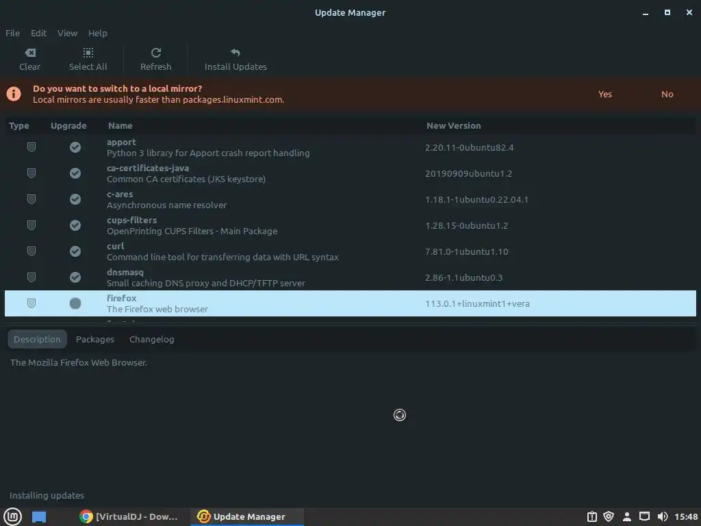Sort by the Name column header

pyautogui.click(x=120, y=126)
